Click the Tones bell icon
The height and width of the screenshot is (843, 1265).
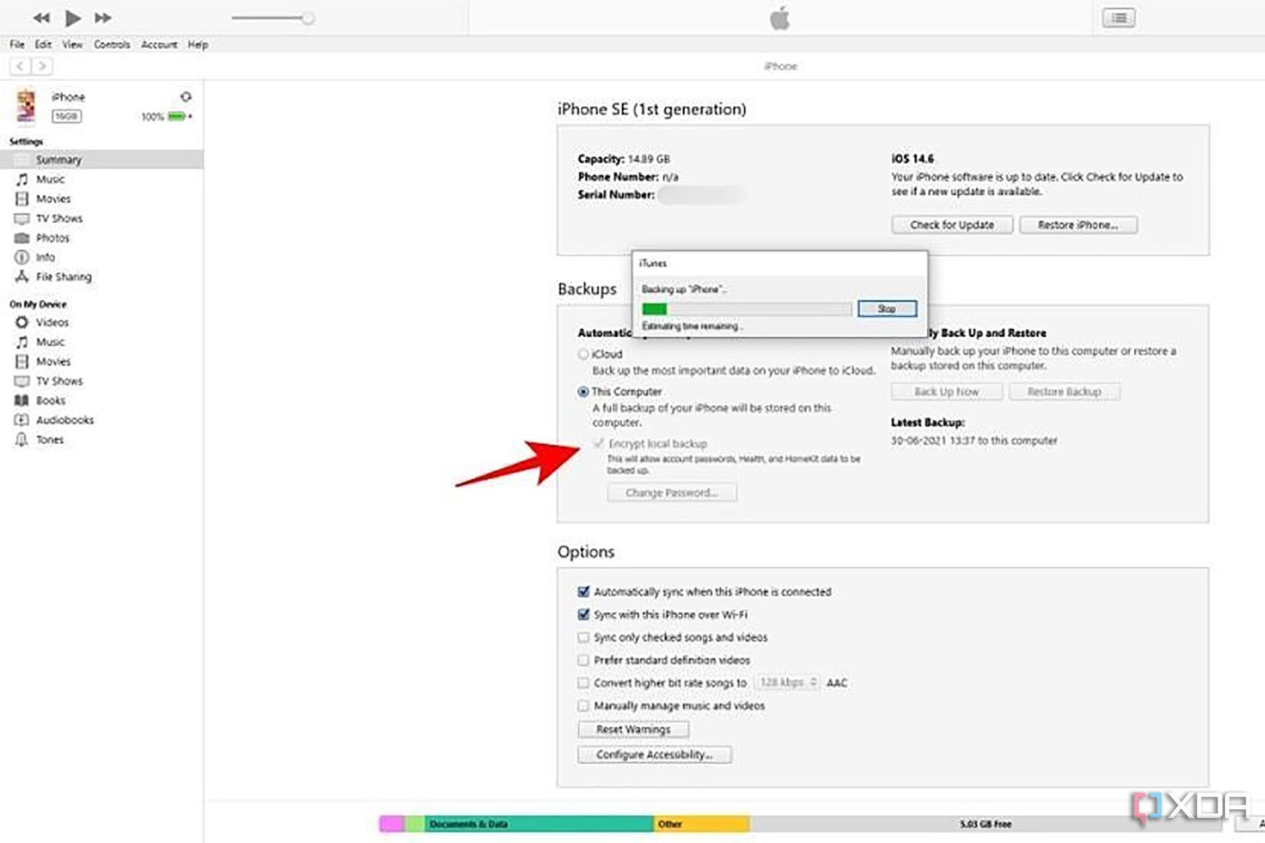coord(22,440)
